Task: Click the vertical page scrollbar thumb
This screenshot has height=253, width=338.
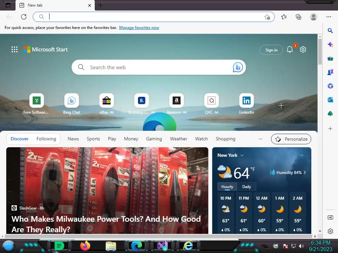Action: coord(320,52)
